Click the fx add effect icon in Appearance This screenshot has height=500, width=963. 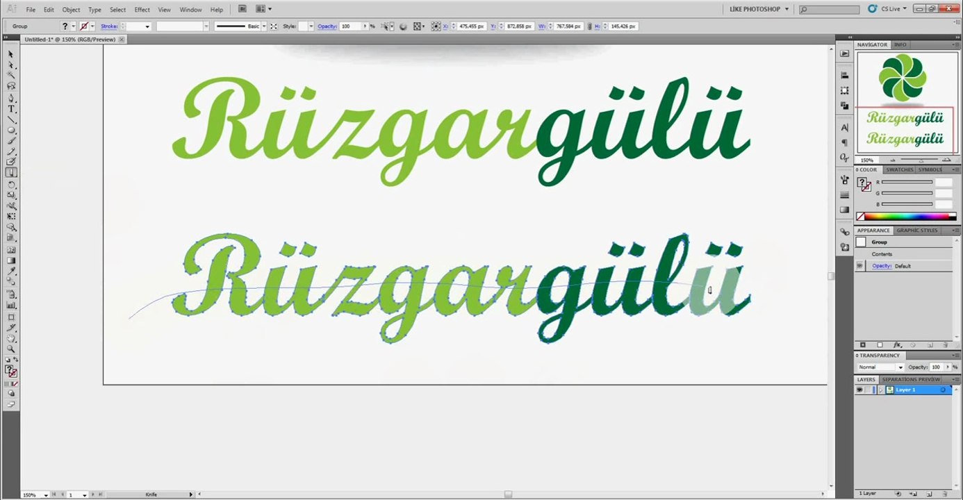[x=897, y=345]
